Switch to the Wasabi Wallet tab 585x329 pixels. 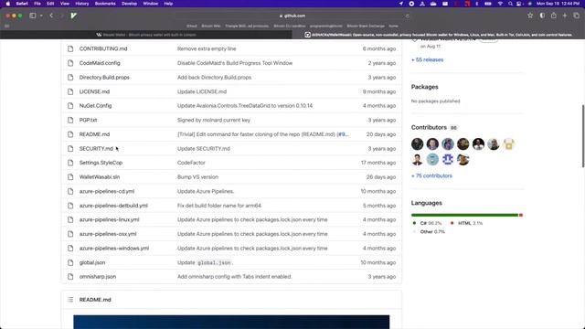[146, 35]
